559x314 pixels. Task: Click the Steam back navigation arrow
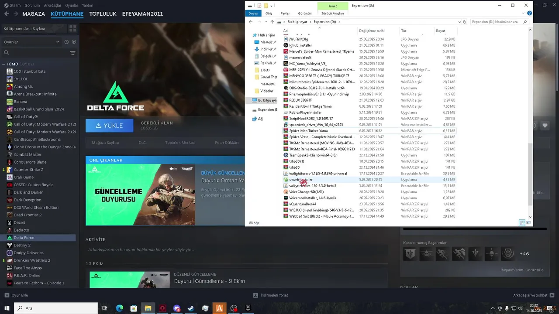click(x=7, y=14)
